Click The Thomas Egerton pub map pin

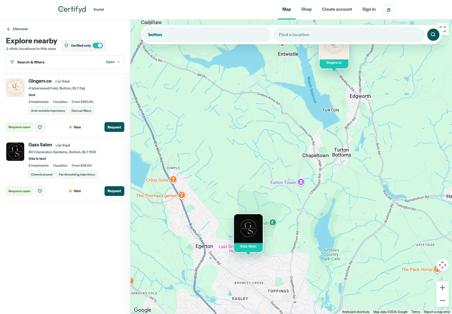click(x=182, y=195)
